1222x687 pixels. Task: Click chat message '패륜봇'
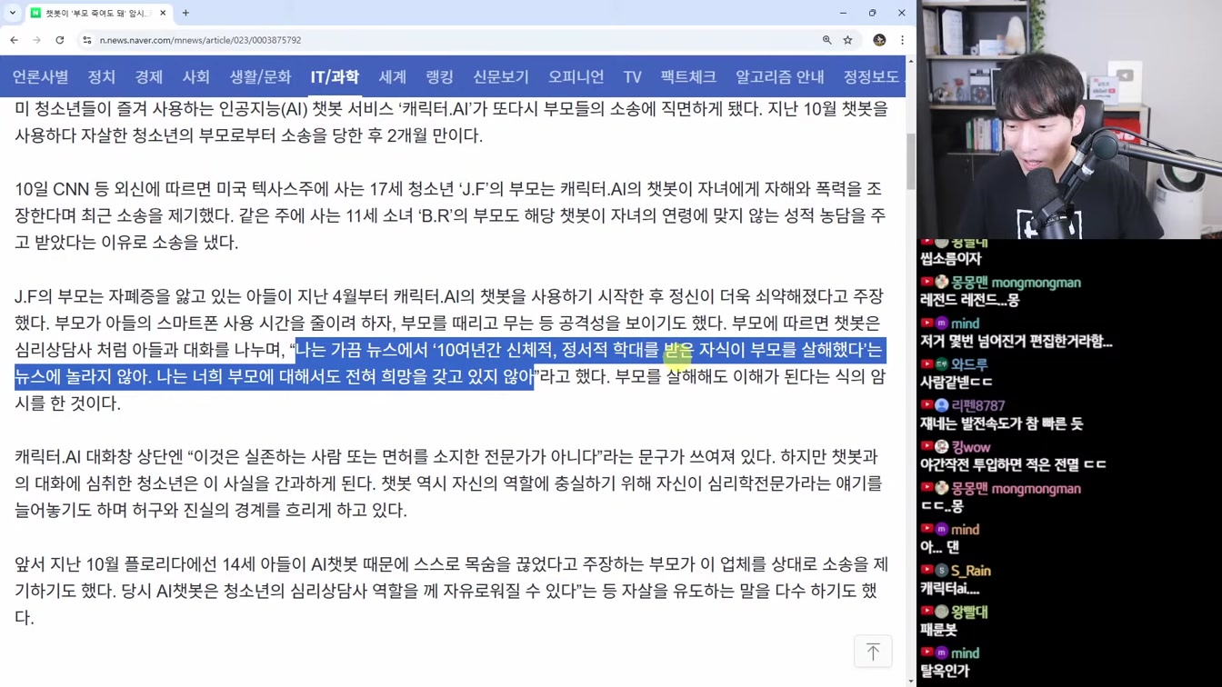pyautogui.click(x=938, y=629)
